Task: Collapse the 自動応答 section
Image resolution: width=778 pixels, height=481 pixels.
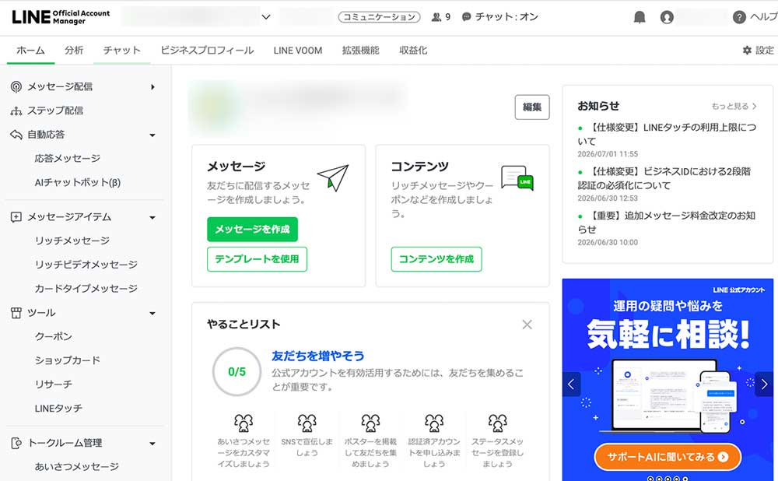Action: tap(152, 135)
